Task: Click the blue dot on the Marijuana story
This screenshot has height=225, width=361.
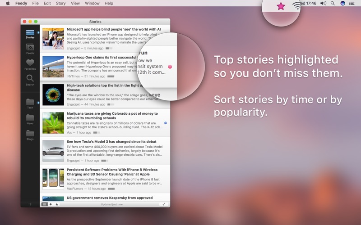Action: (165, 123)
